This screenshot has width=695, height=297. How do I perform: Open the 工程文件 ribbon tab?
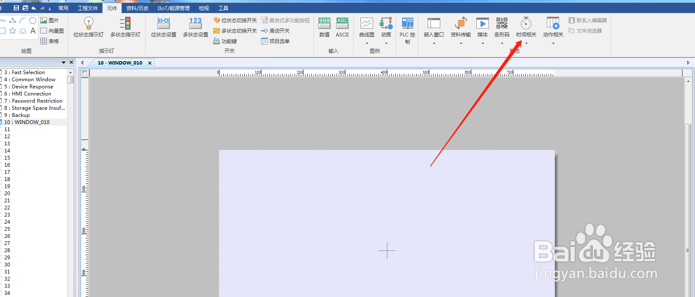pyautogui.click(x=88, y=8)
